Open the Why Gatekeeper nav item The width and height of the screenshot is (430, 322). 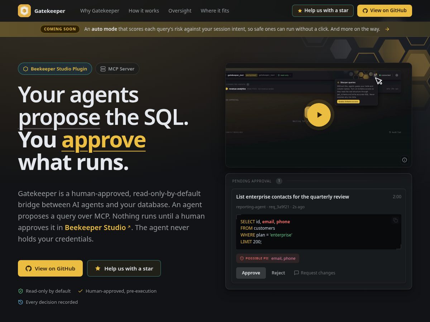[100, 11]
